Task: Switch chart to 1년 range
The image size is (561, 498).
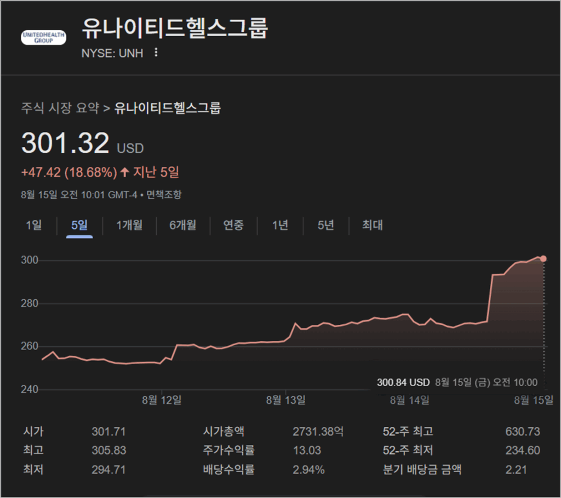Action: click(280, 225)
